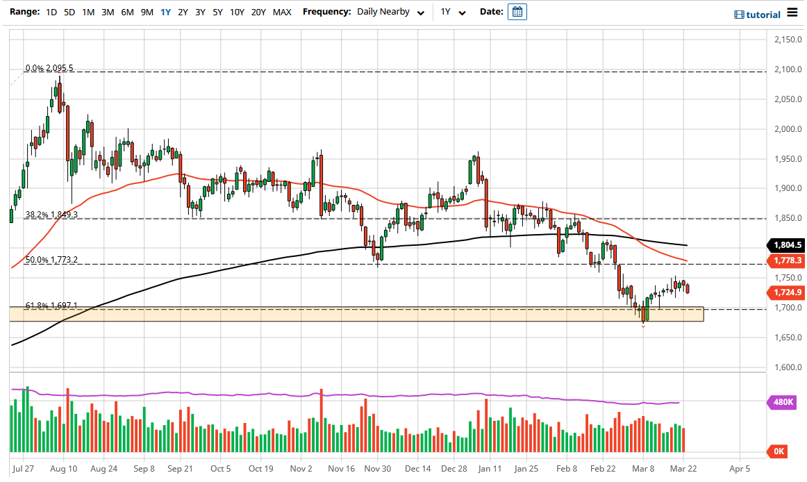The width and height of the screenshot is (807, 482).
Task: Open the calendar date picker icon
Action: [x=517, y=12]
